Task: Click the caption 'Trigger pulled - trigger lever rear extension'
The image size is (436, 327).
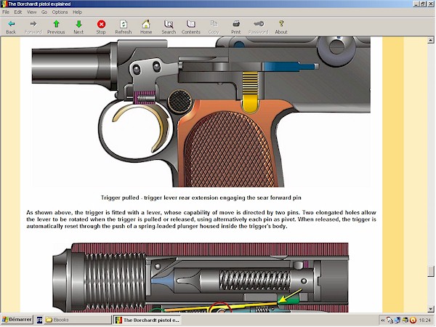Action: point(201,198)
